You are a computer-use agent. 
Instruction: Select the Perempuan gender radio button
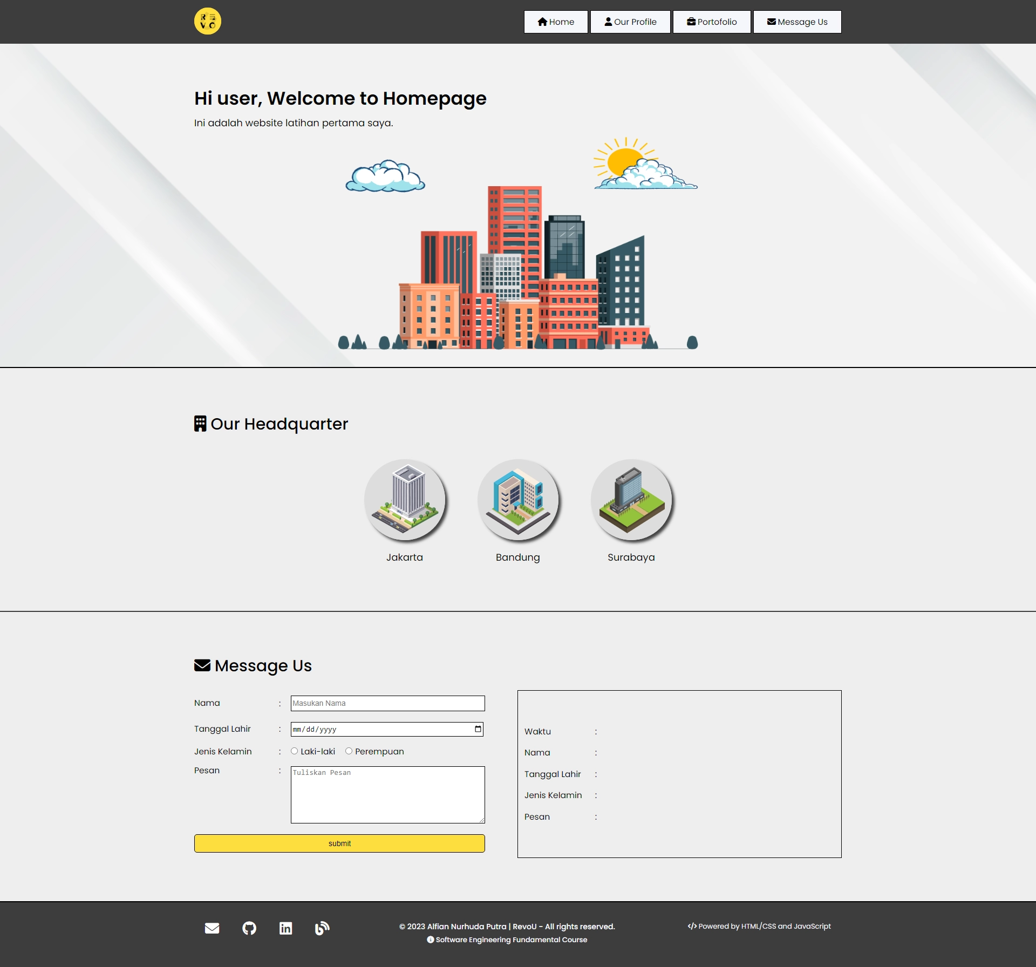tap(349, 750)
